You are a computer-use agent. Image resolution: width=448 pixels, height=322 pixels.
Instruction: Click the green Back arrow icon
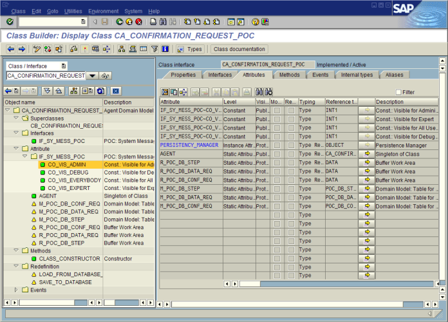tap(120, 22)
